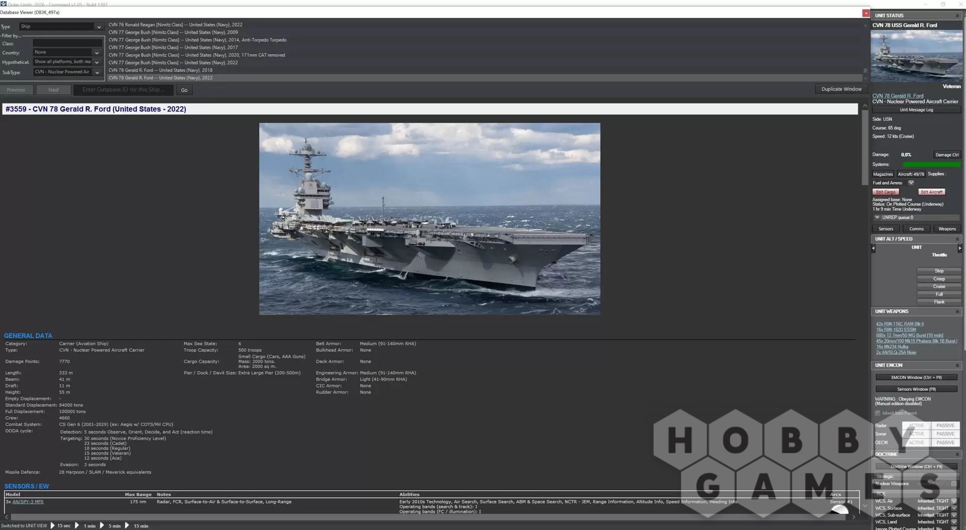Open the 16x Mk234 Nulka link

[892, 347]
